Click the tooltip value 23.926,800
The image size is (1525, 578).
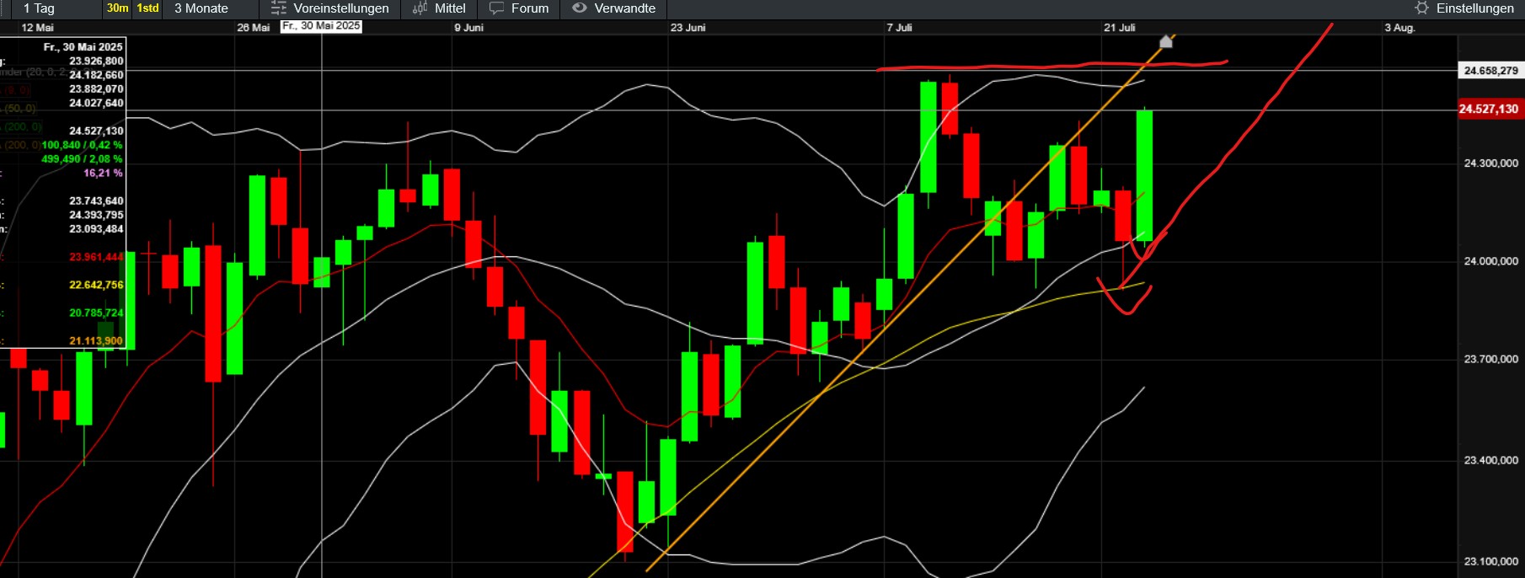pos(96,61)
